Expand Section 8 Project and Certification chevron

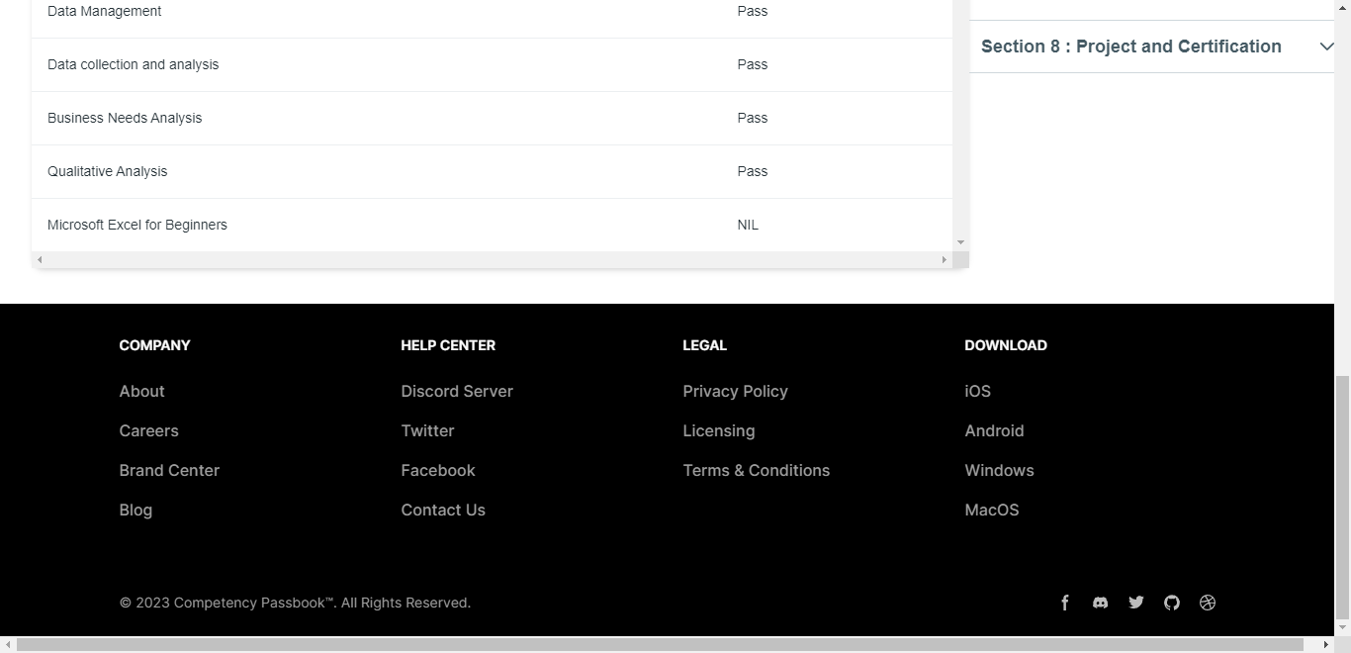click(1326, 47)
